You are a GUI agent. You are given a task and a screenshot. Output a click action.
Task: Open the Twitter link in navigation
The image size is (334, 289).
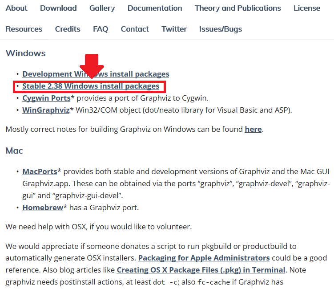pyautogui.click(x=174, y=29)
